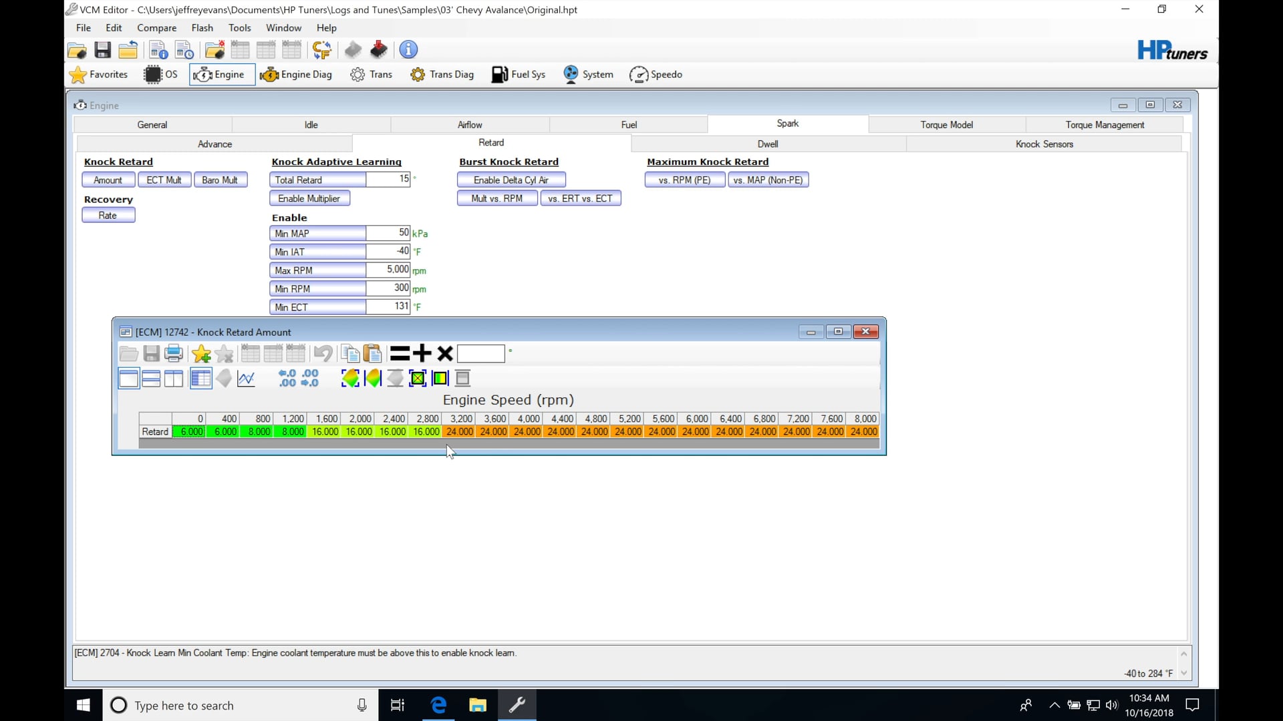Click the add-to-favorites star icon
This screenshot has width=1283, height=721.
(201, 354)
